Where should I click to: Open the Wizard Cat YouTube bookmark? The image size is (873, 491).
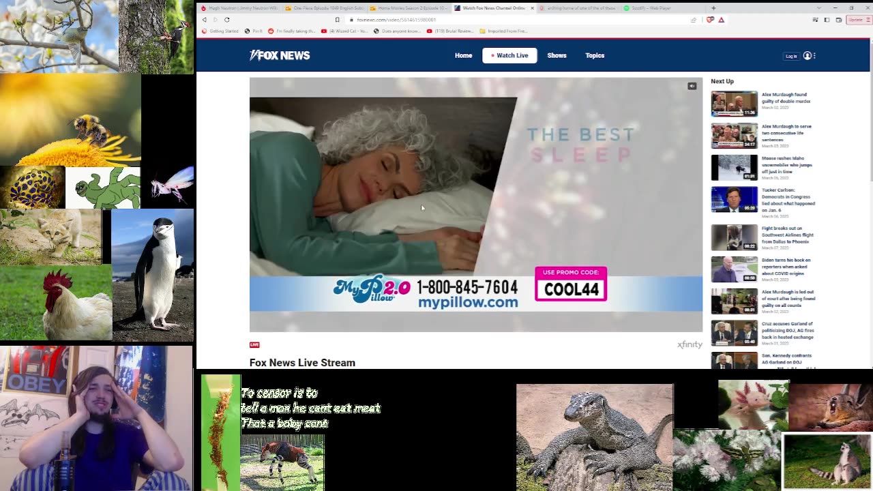pyautogui.click(x=345, y=31)
